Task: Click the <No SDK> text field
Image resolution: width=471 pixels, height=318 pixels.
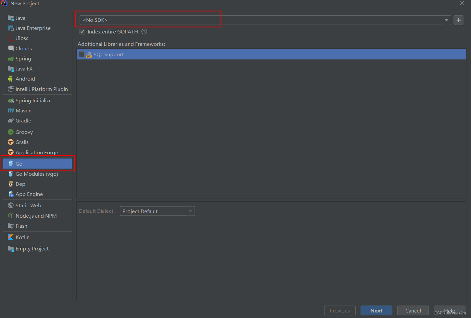Action: 265,20
